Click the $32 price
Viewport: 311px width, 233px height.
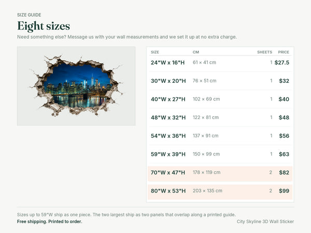click(284, 81)
